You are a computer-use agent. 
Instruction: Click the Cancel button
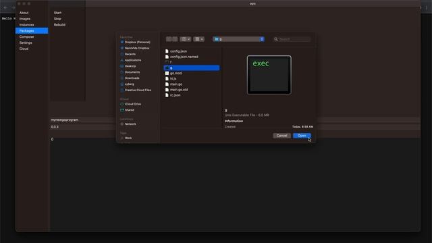281,136
